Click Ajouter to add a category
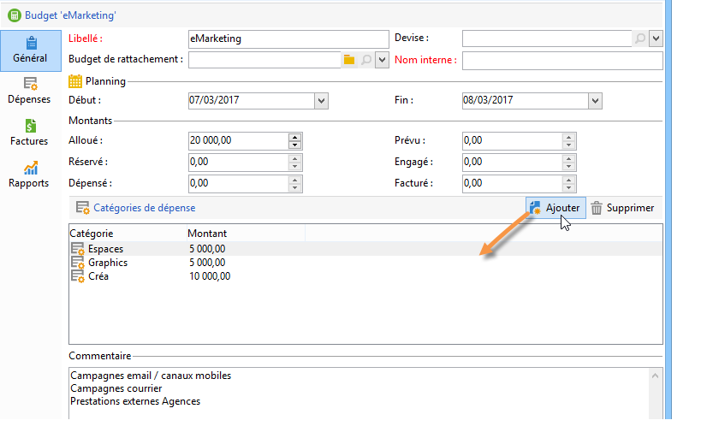 click(x=555, y=208)
